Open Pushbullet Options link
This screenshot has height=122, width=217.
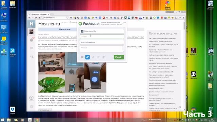(113, 24)
